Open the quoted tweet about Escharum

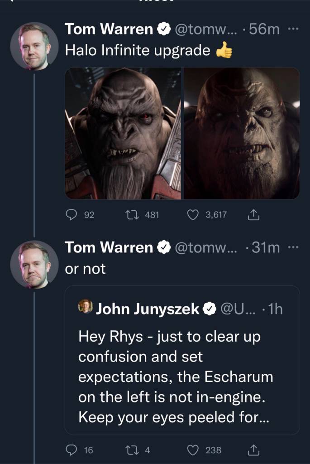182,376
